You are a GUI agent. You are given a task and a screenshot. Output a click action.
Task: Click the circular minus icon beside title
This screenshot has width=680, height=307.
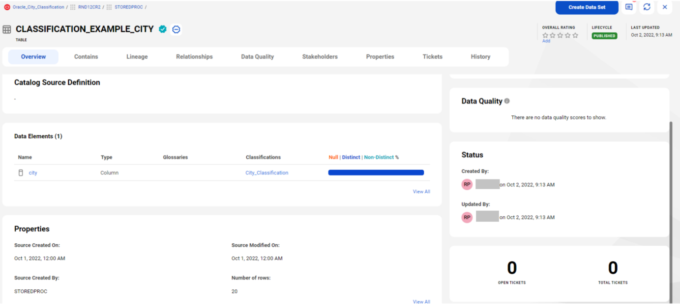pos(176,29)
